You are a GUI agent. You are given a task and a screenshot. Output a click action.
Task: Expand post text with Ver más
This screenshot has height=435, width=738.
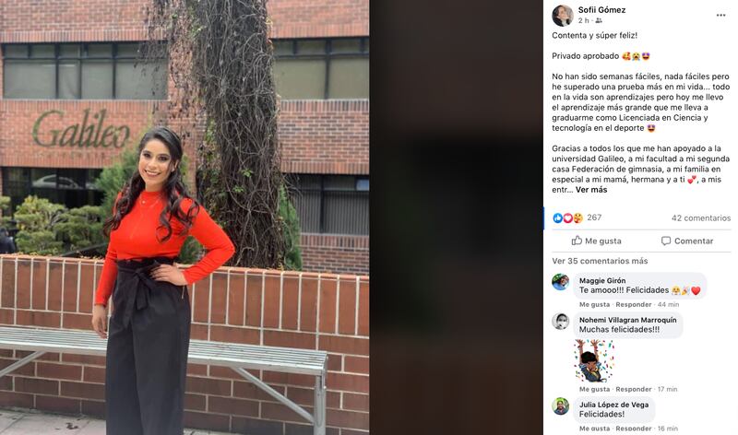[x=591, y=190]
